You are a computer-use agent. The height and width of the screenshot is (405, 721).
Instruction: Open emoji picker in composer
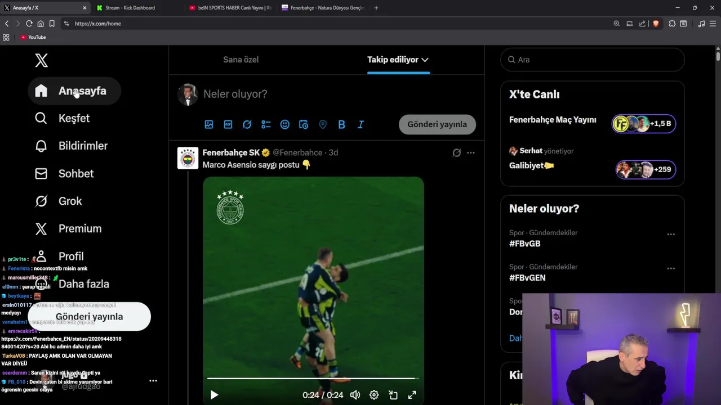click(285, 124)
